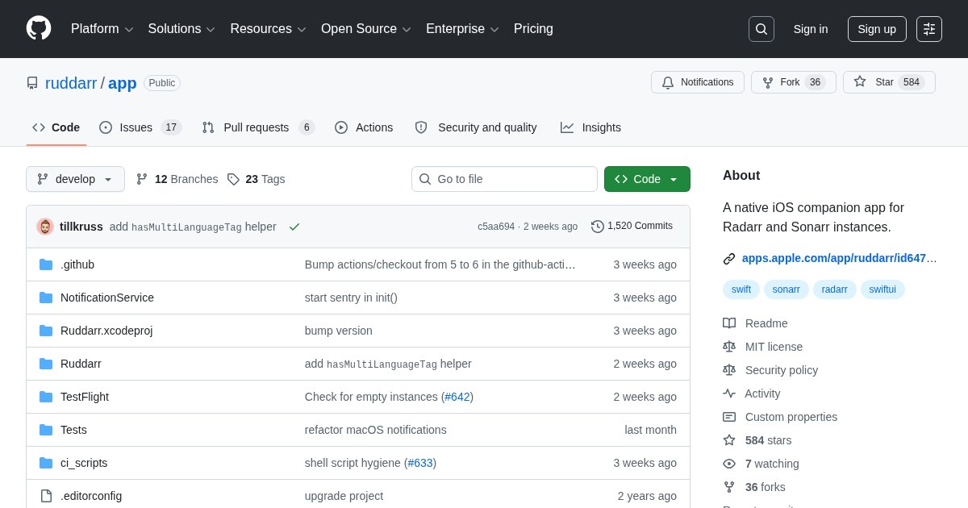Select the sonarr topic tag
Screen dimensions: 968x508
(786, 289)
